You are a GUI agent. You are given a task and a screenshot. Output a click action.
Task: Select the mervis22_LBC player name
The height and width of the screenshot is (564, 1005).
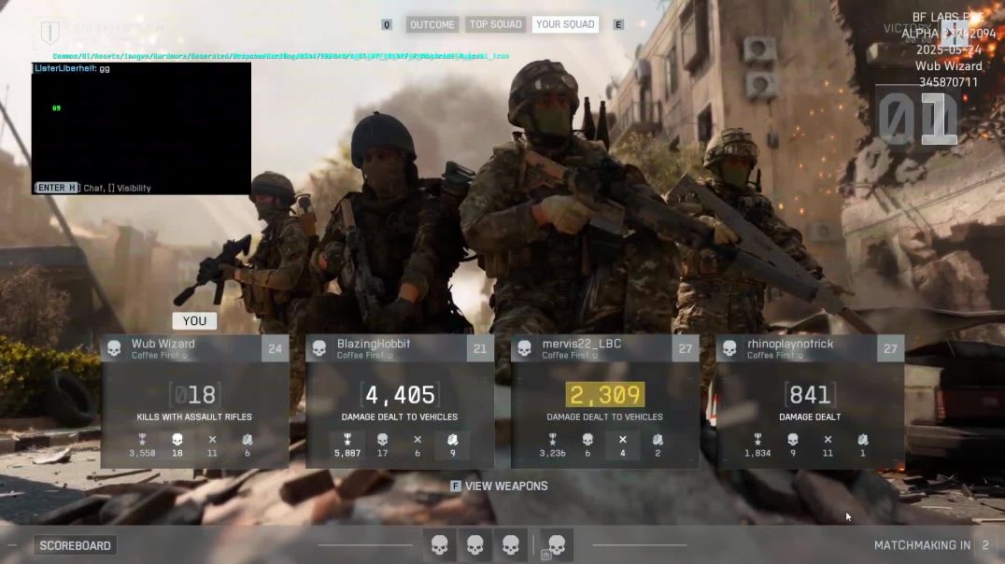coord(582,344)
